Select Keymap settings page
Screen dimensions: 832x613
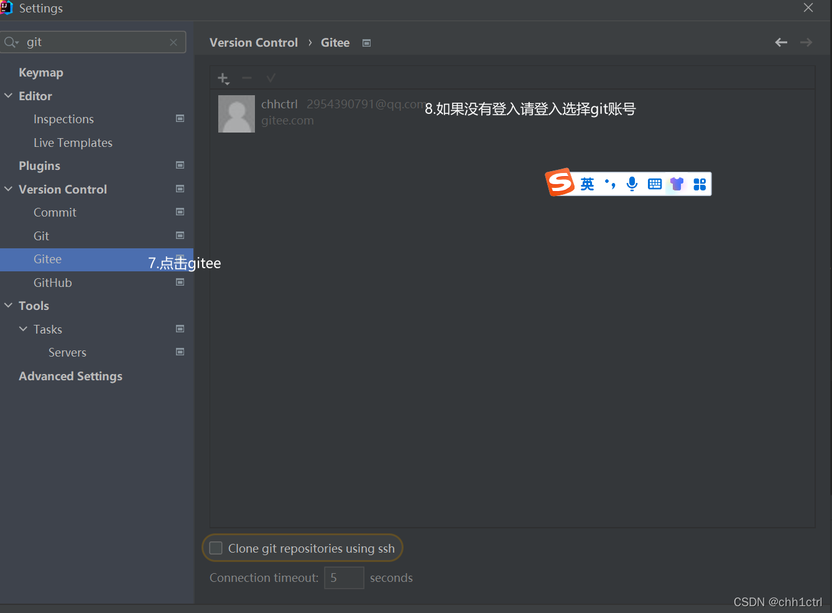tap(41, 73)
